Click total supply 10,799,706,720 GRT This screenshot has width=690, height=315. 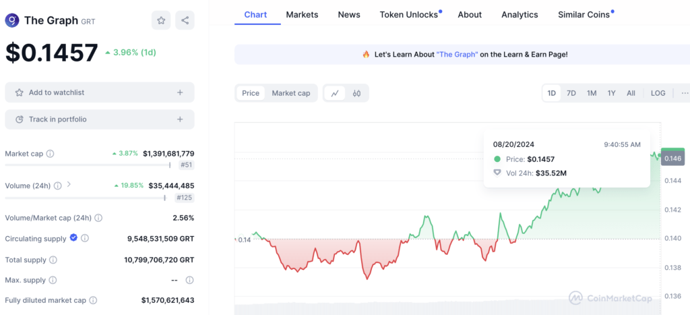click(159, 260)
